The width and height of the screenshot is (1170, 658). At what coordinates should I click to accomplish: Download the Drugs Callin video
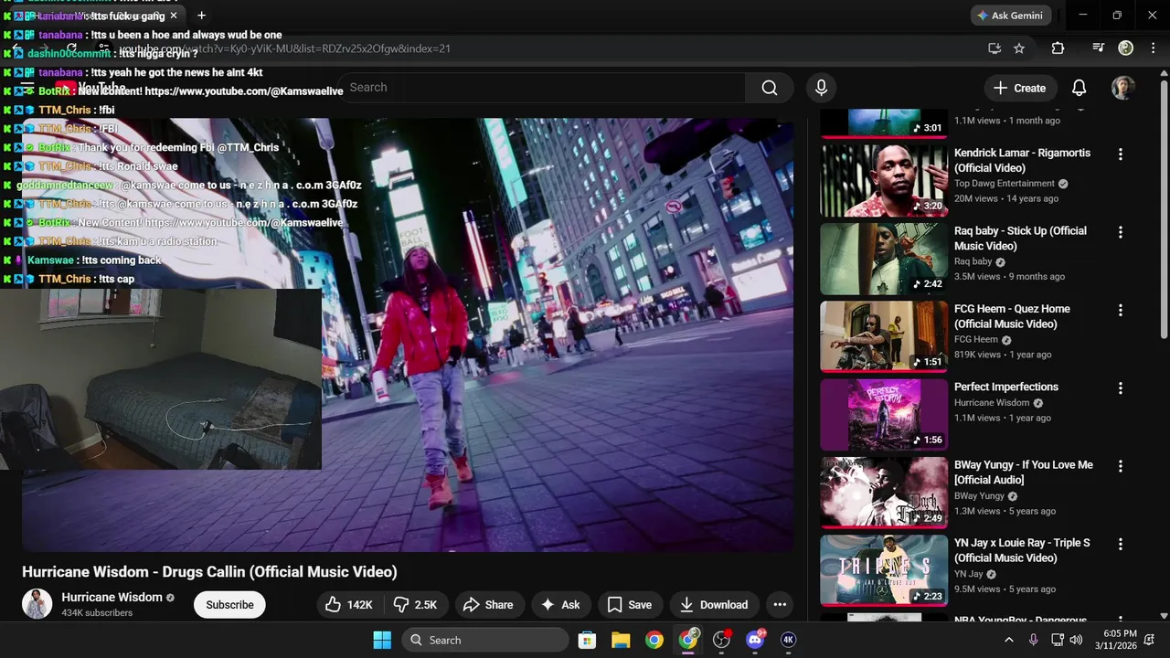714,605
